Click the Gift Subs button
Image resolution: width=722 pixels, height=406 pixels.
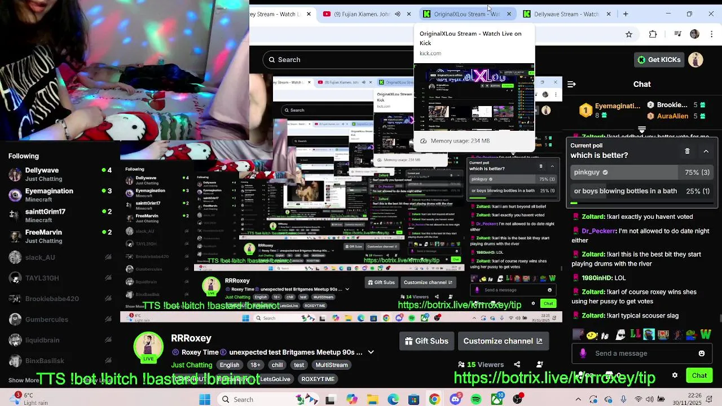pyautogui.click(x=427, y=341)
